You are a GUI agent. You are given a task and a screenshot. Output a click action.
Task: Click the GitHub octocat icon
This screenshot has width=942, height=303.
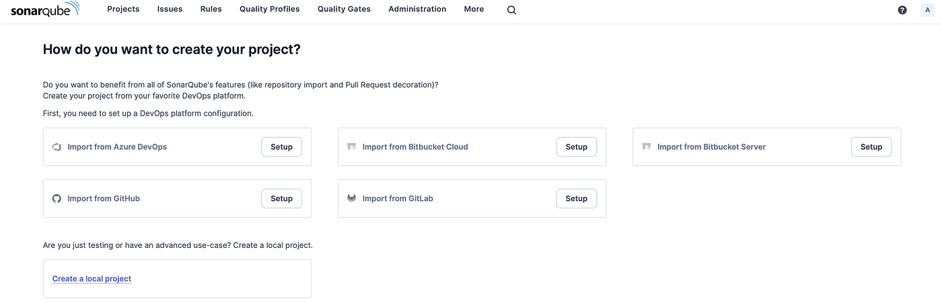click(57, 199)
